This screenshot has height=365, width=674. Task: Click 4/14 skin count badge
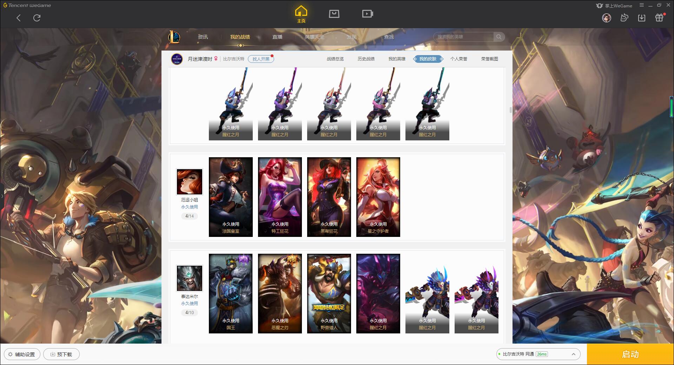pyautogui.click(x=190, y=216)
